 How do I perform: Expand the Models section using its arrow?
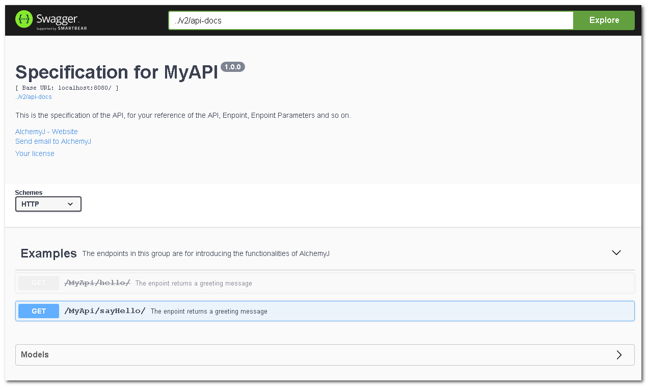click(618, 355)
